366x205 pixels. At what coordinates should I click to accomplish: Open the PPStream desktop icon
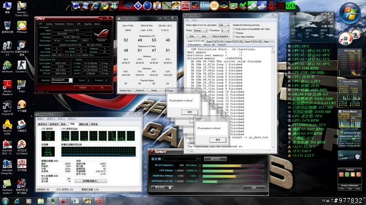click(x=22, y=27)
